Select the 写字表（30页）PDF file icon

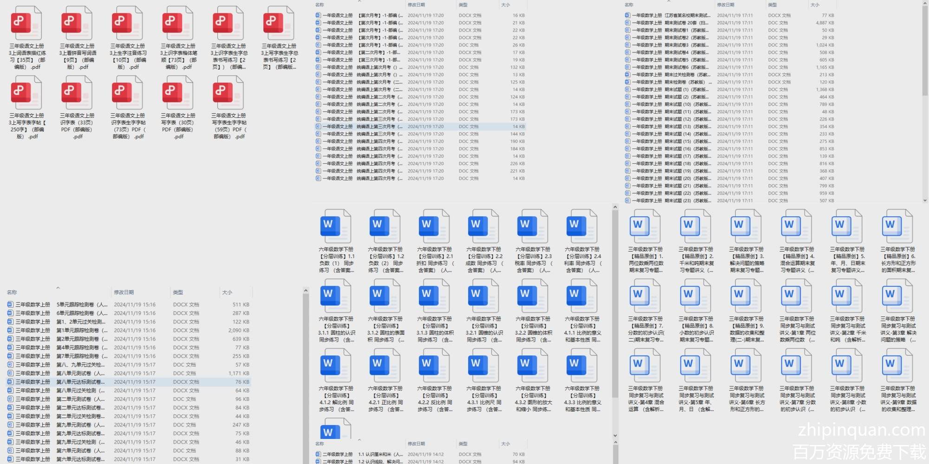click(178, 93)
